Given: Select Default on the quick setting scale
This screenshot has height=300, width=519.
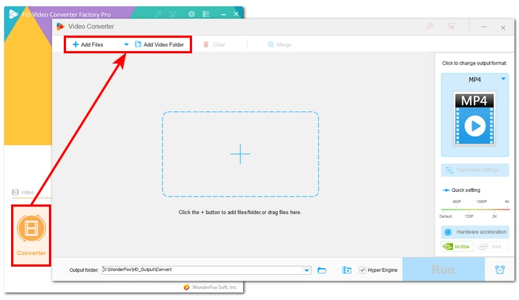Looking at the screenshot, I should 446,216.
